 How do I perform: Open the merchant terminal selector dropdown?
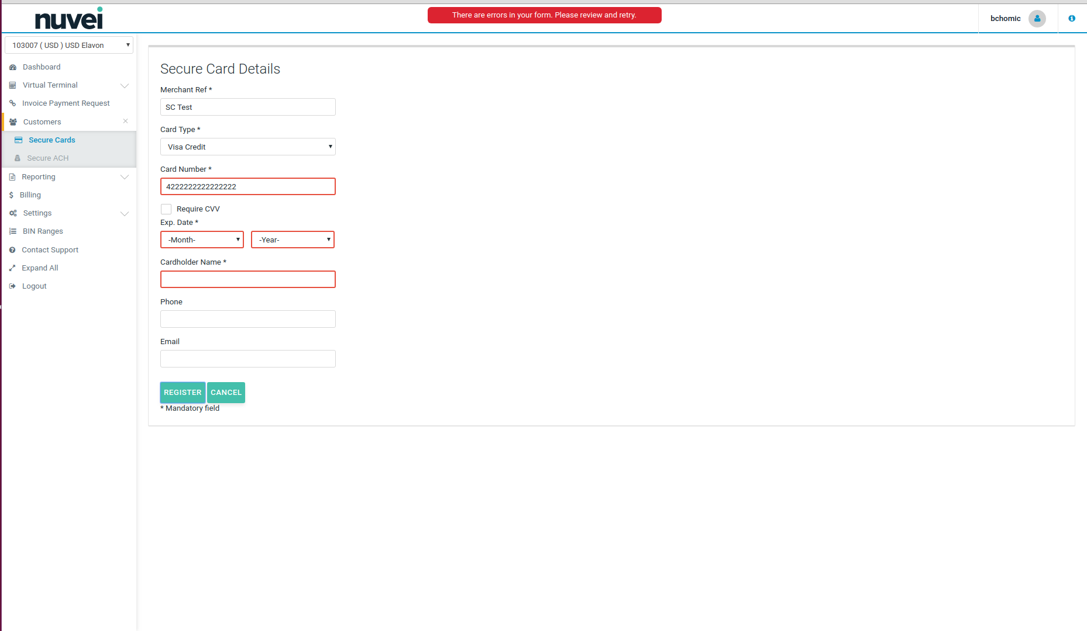tap(69, 45)
